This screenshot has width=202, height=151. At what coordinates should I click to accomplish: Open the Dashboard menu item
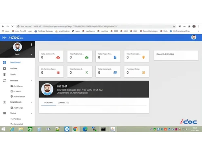click(x=15, y=62)
